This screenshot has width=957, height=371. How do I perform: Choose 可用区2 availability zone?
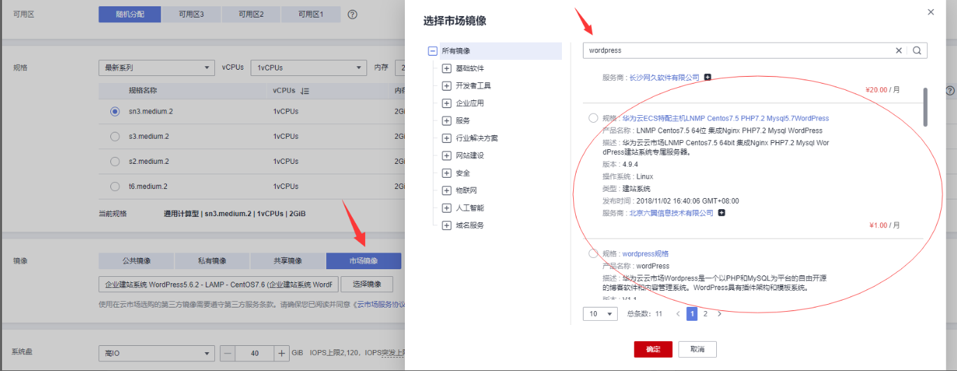[251, 14]
